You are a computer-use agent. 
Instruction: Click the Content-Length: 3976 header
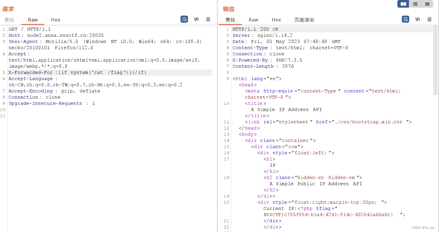pyautogui.click(x=263, y=66)
